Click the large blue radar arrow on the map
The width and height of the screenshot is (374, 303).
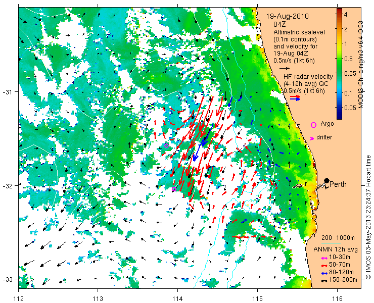[x=203, y=143]
